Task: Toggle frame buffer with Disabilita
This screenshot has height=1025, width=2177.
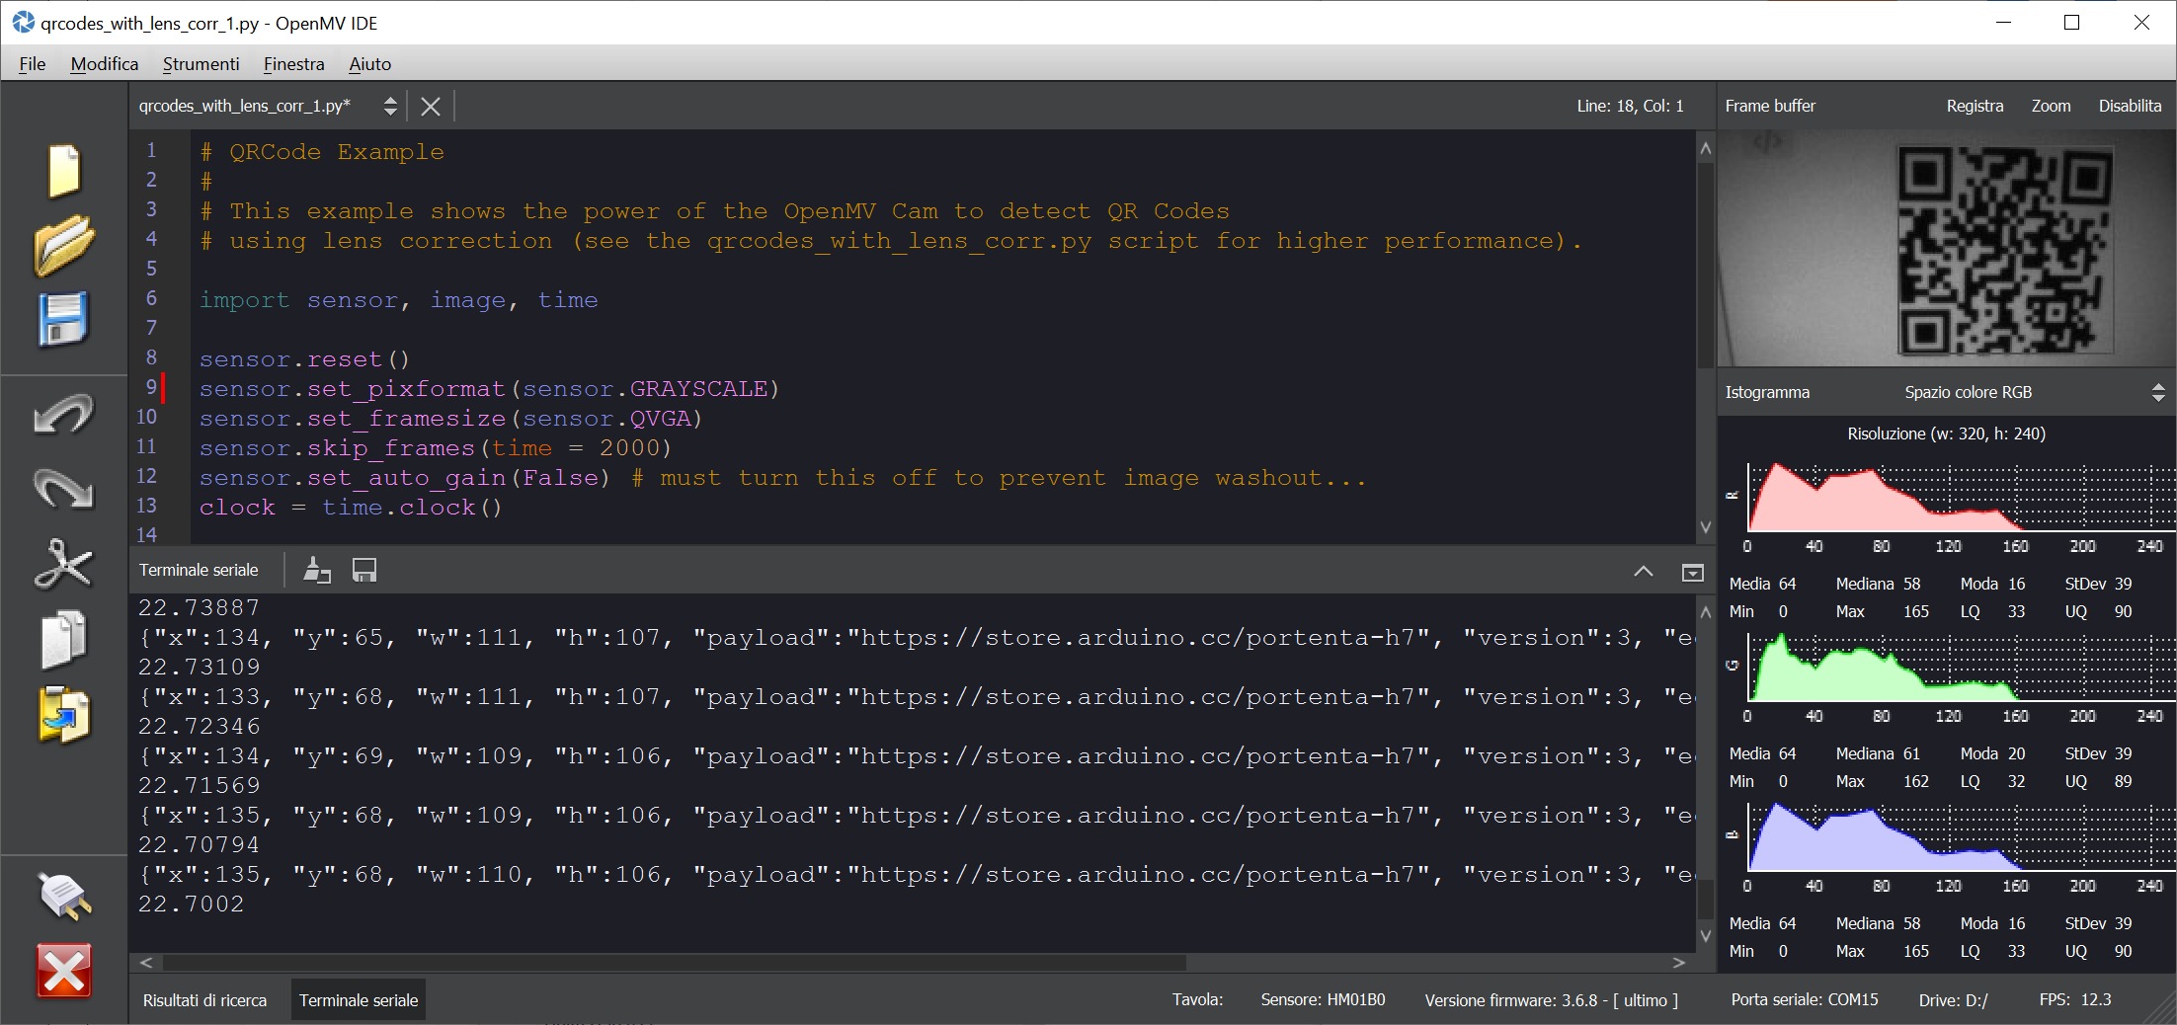Action: tap(2130, 106)
